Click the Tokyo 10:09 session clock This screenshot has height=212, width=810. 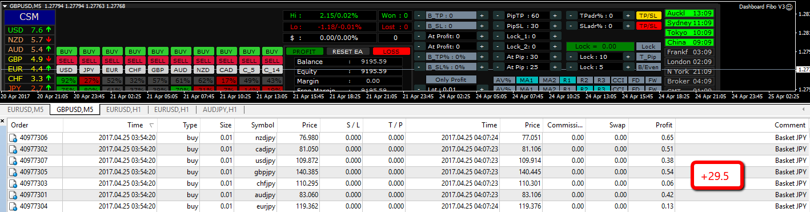pos(689,33)
